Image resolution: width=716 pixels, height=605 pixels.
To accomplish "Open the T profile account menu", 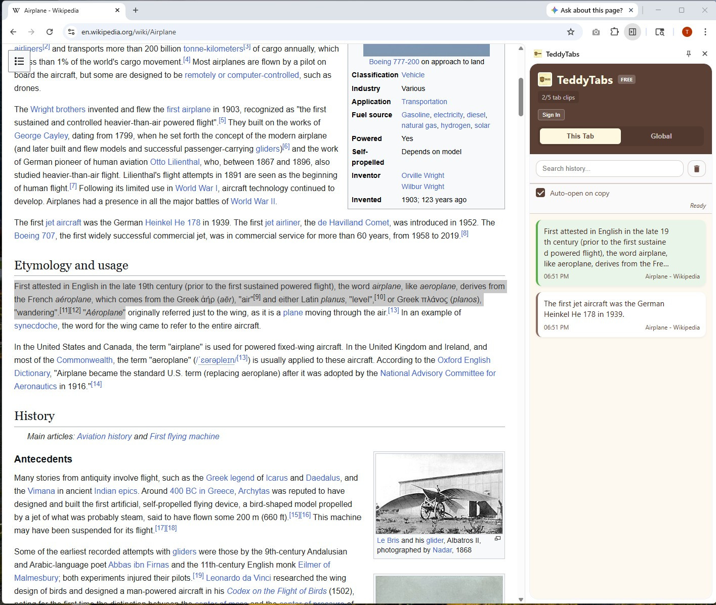I will pyautogui.click(x=687, y=31).
